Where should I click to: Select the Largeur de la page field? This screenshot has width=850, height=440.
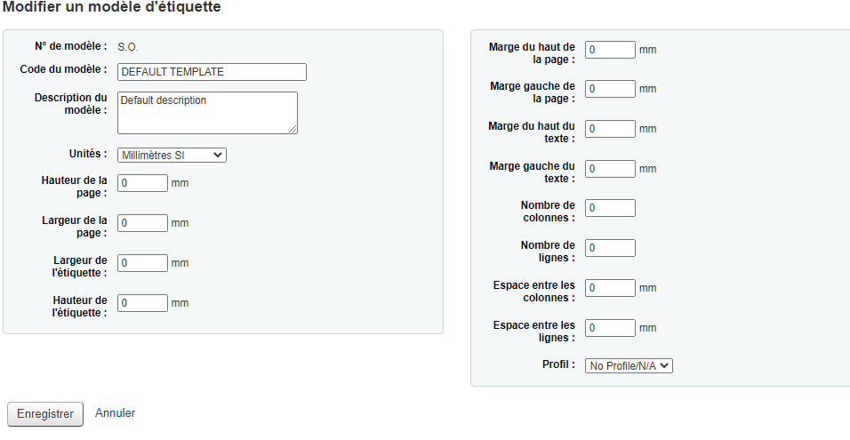142,223
